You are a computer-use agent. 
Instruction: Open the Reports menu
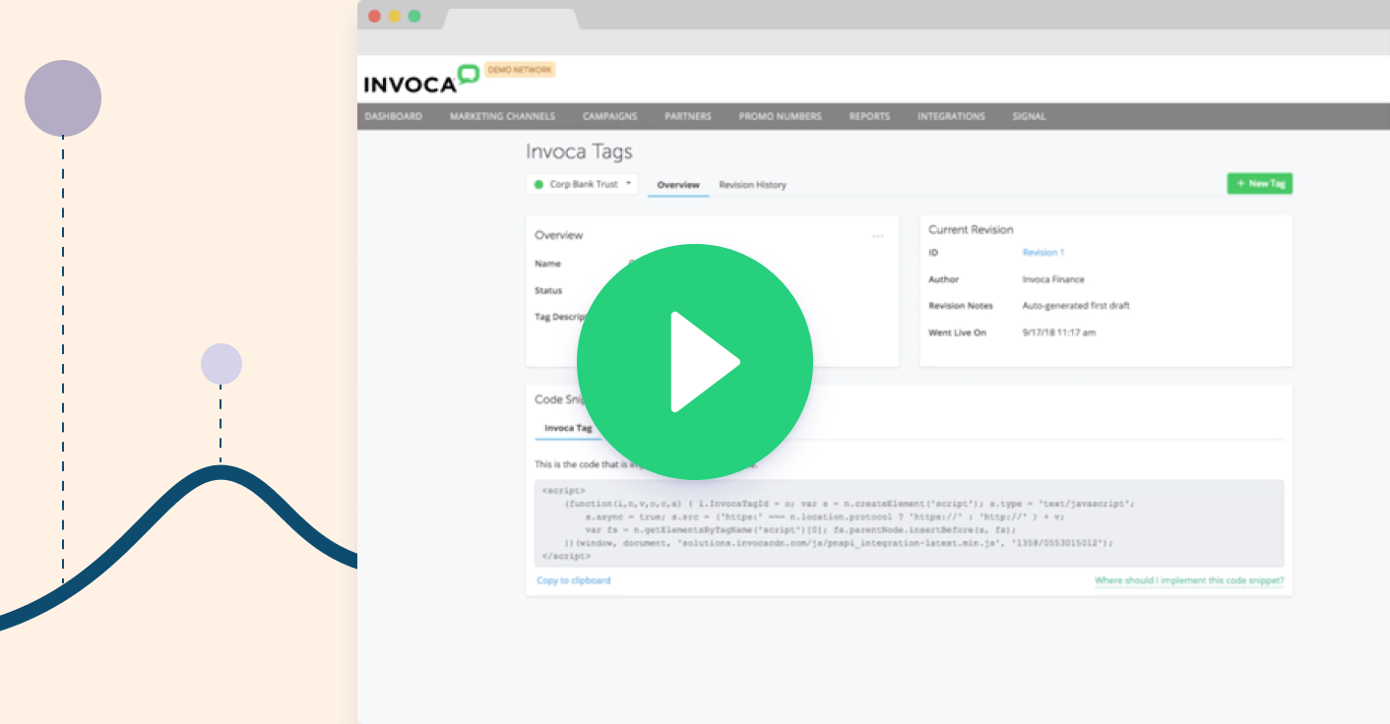pyautogui.click(x=868, y=116)
